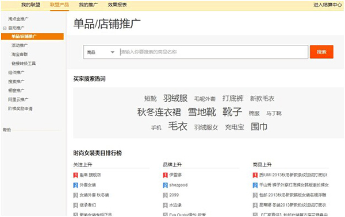Click the red rank 1 badge under 品牌上升
This screenshot has height=217, width=345.
click(165, 175)
